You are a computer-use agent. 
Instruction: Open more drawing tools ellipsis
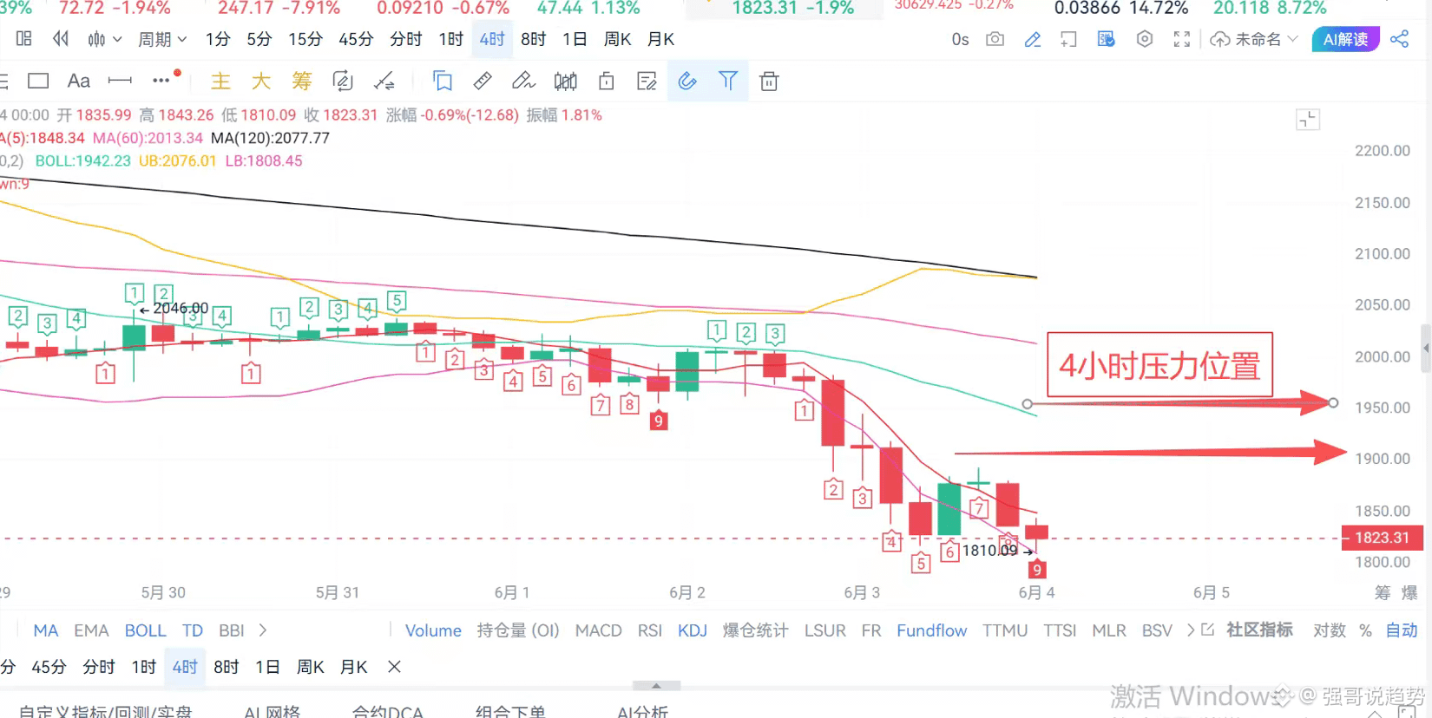pos(161,81)
